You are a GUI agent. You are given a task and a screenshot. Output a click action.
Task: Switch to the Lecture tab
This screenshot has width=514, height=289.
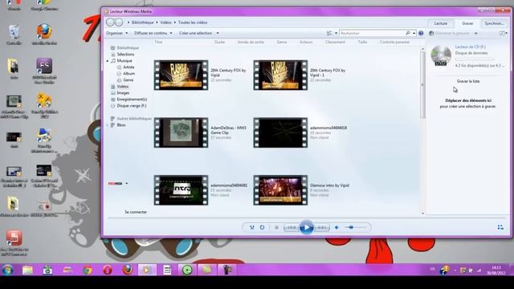pos(441,23)
